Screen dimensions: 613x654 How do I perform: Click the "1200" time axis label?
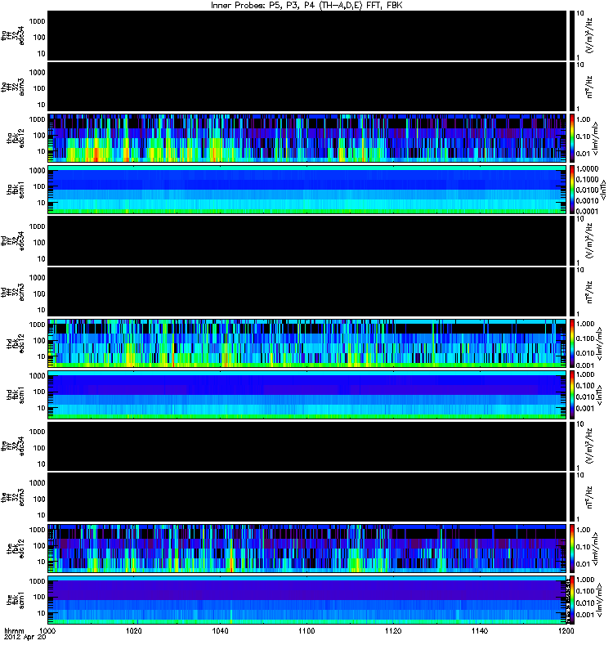566,631
